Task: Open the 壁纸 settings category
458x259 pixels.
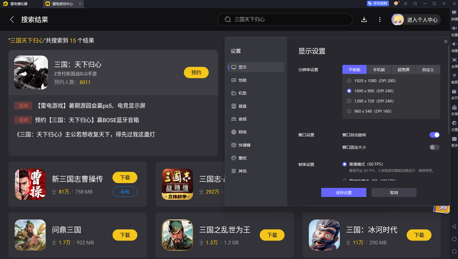Action: point(256,158)
